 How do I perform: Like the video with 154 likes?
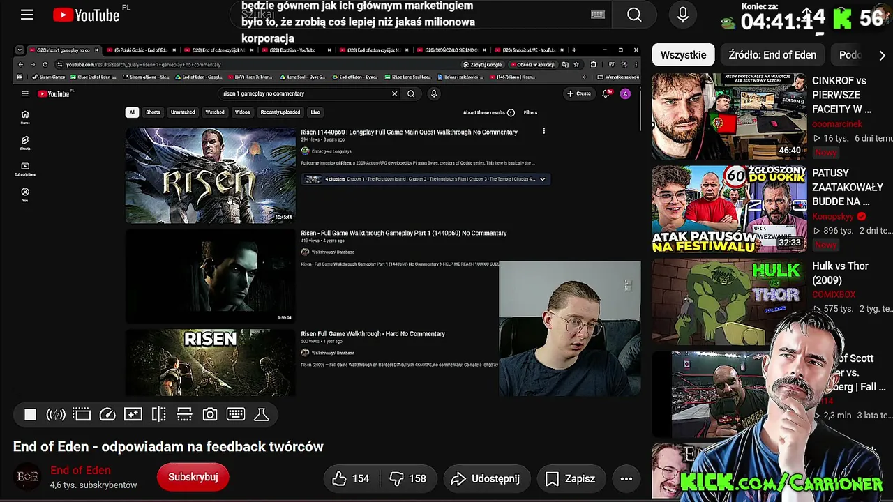pyautogui.click(x=351, y=478)
